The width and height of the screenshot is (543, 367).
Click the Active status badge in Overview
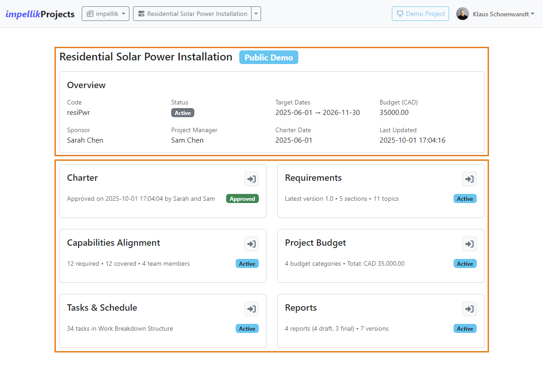pyautogui.click(x=183, y=113)
